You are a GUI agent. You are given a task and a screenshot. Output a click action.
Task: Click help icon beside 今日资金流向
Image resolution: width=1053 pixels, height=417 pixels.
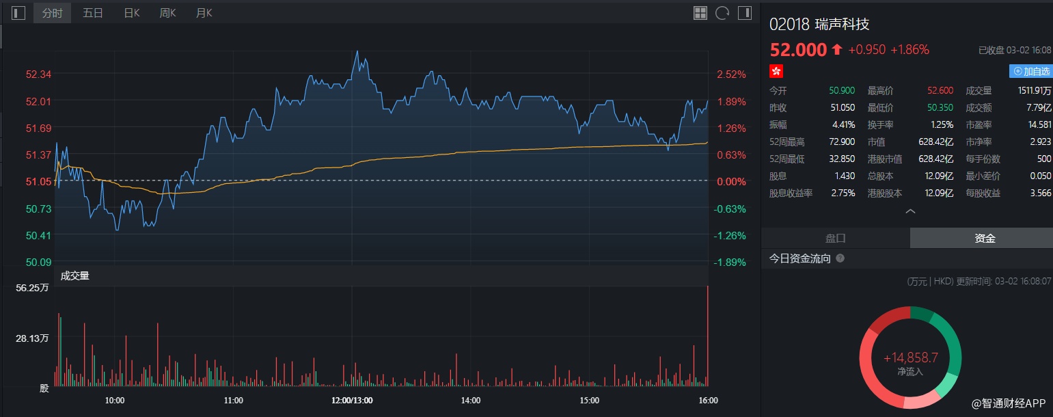840,258
